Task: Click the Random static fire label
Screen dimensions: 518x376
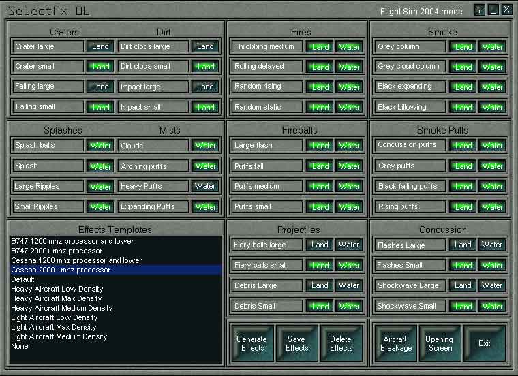Action: pos(266,107)
